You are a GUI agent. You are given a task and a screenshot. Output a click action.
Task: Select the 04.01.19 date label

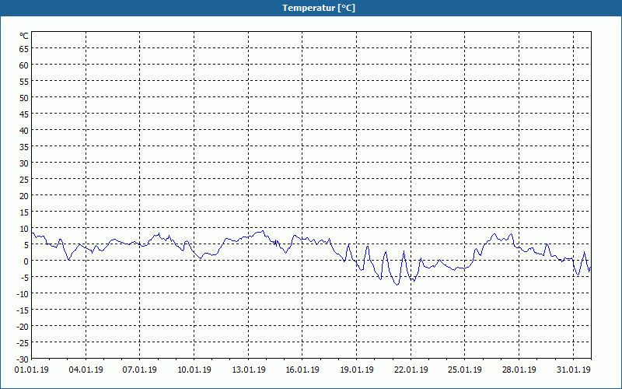[x=86, y=370]
